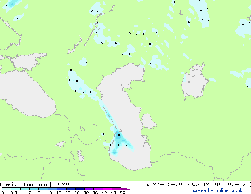This screenshot has width=251, height=194.
Task: Select the 30–35 mm purple swatch
Action: coord(89,189)
